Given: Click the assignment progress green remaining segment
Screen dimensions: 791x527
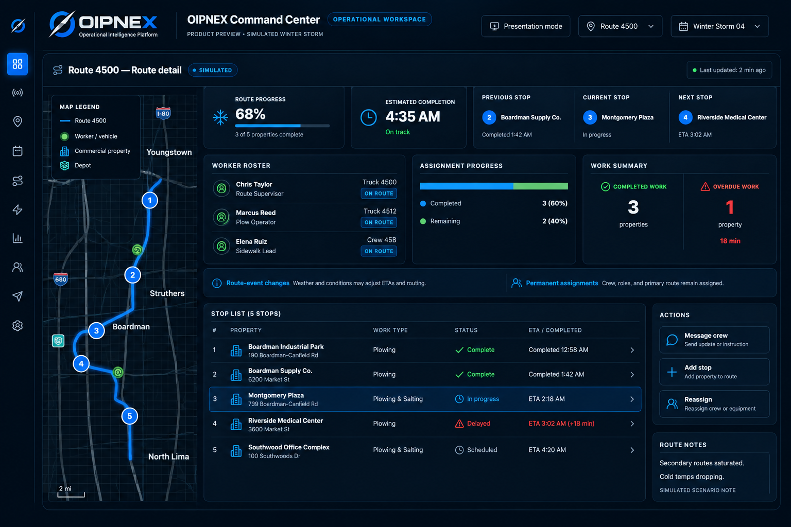Looking at the screenshot, I should [x=540, y=186].
